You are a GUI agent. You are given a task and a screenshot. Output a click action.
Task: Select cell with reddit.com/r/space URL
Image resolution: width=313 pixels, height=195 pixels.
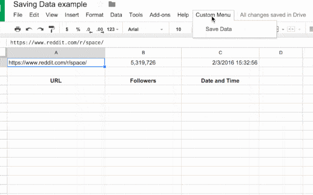click(56, 63)
